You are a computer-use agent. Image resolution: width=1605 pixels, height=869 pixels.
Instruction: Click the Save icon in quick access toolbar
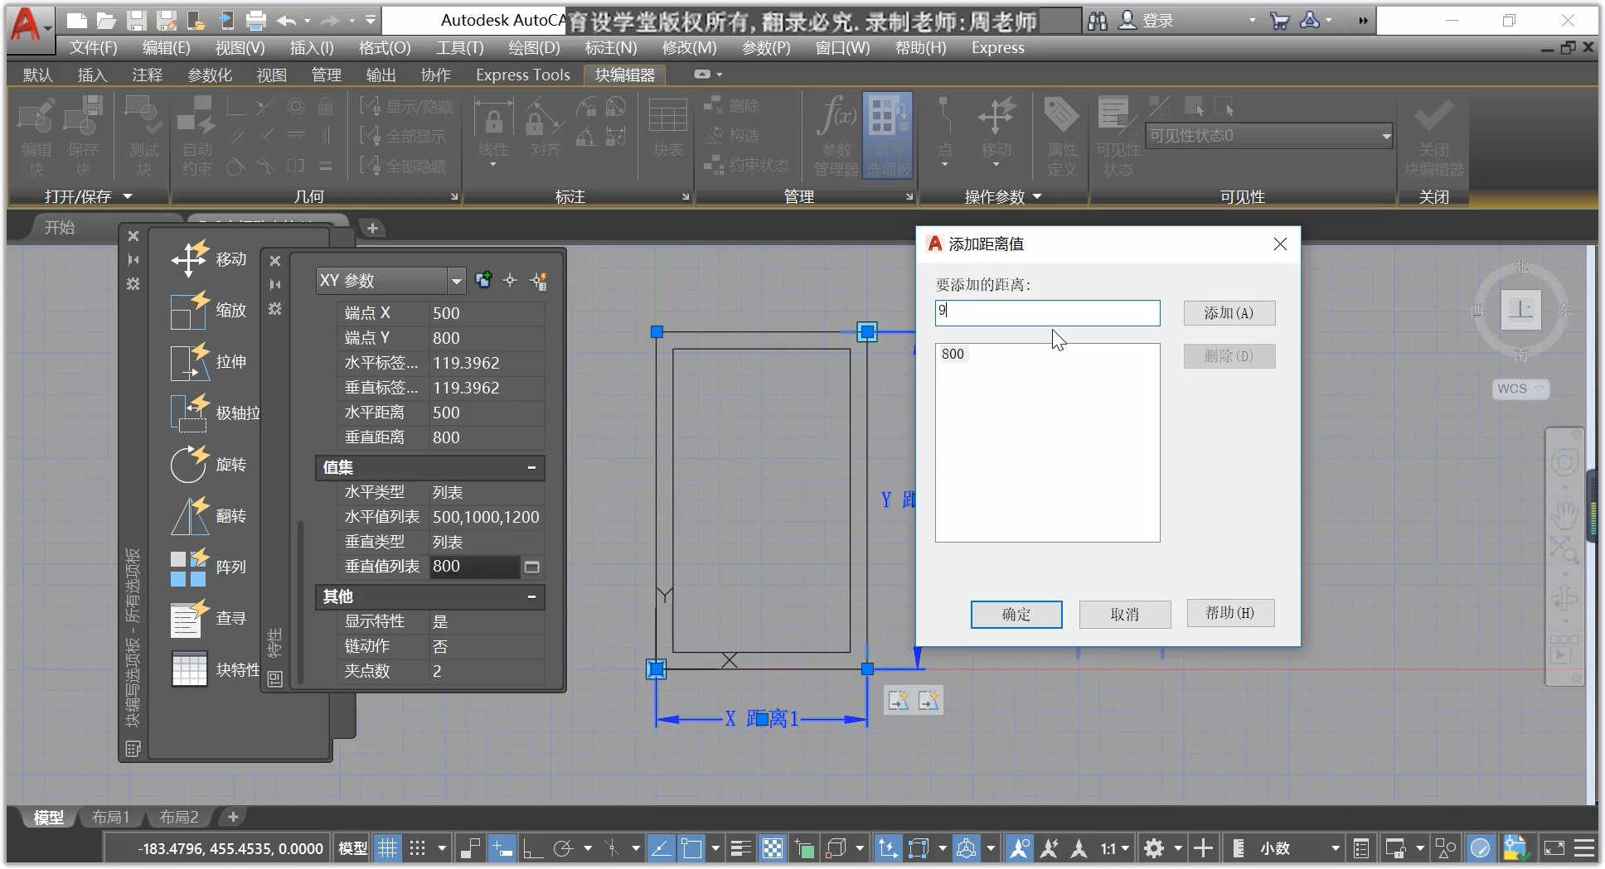[137, 21]
